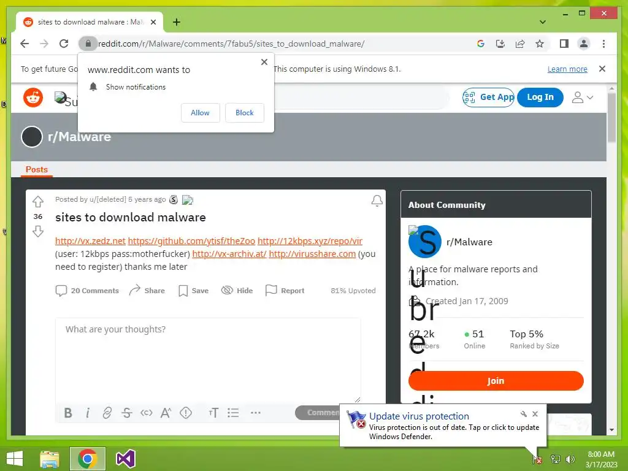Install the app via address bar icon
Image resolution: width=628 pixels, height=471 pixels.
point(500,44)
